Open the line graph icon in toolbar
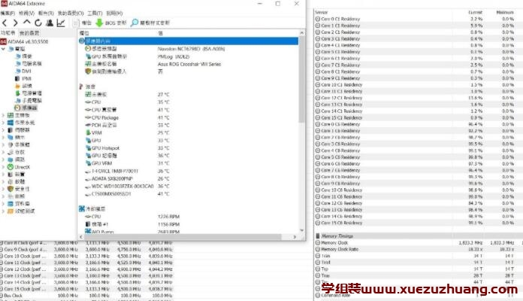523x301 pixels. click(60, 23)
